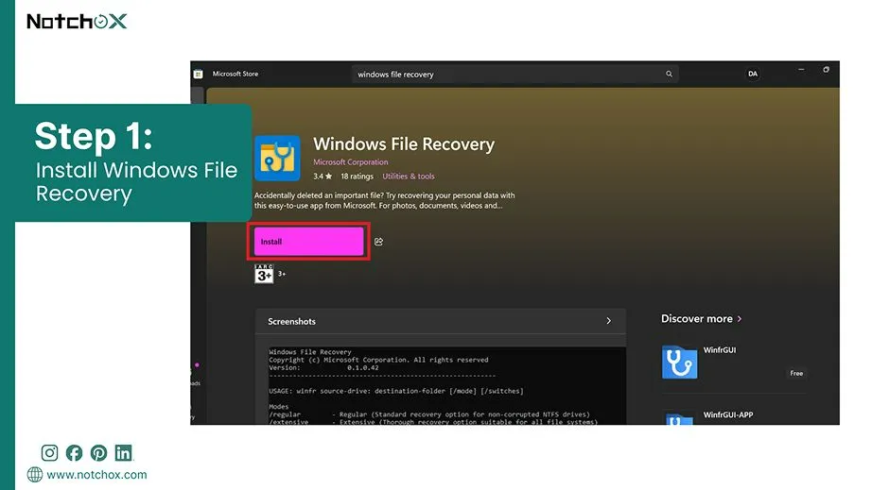This screenshot has width=872, height=490.
Task: Click the WinfrGUI app title
Action: (719, 350)
